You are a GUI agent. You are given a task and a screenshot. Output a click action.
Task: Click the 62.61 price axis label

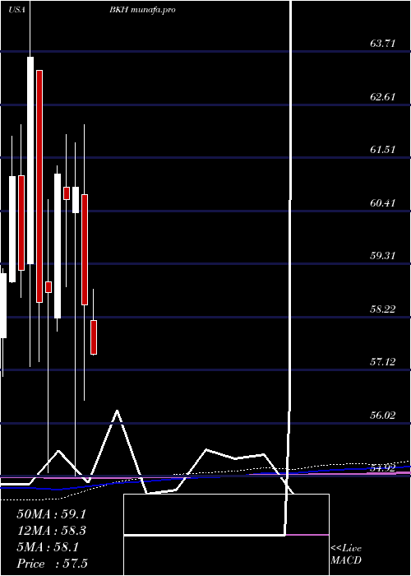click(x=382, y=97)
